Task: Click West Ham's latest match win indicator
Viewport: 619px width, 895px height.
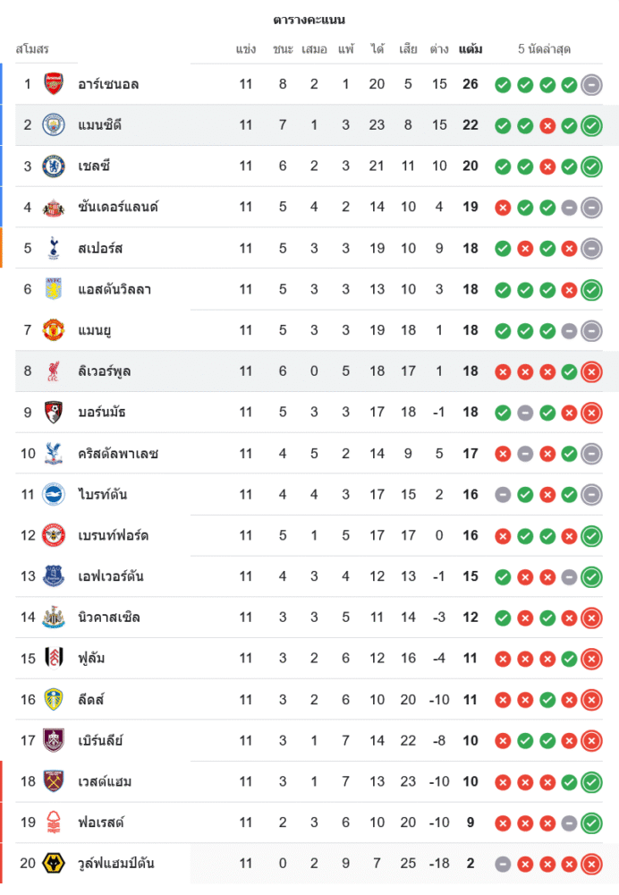Action: (x=590, y=782)
